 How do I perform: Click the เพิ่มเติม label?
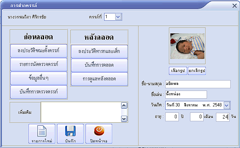point(25,112)
